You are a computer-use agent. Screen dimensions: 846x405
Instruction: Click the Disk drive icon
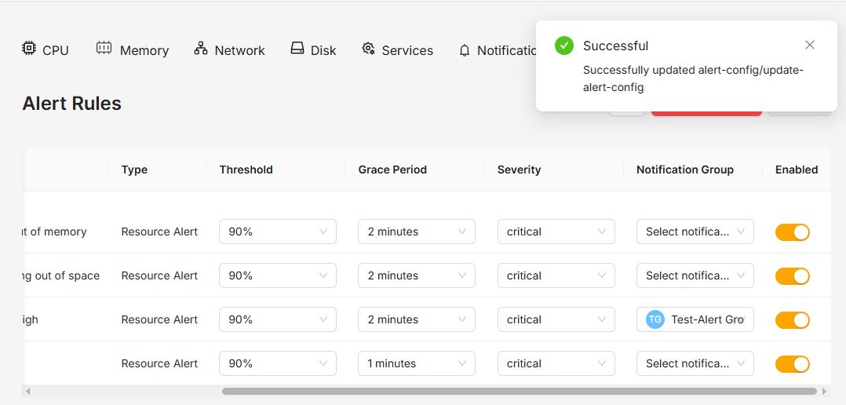point(297,49)
